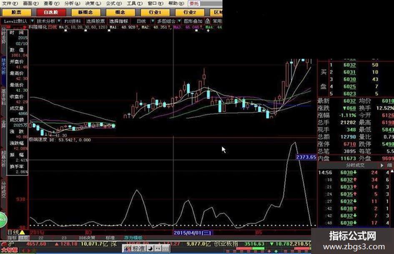The width and height of the screenshot is (394, 254).
Task: Select the 模板 bottom tab
Action: (24, 238)
